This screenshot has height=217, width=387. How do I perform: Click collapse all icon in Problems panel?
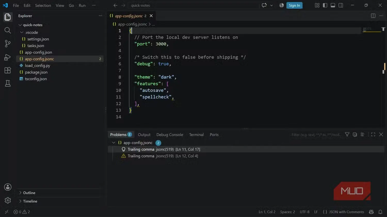(355, 134)
